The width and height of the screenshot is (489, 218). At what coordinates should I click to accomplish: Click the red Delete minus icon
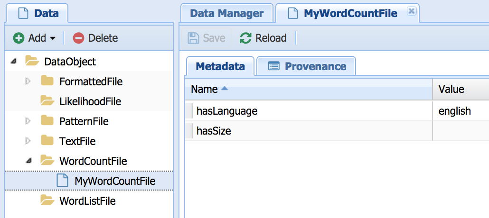click(x=78, y=38)
